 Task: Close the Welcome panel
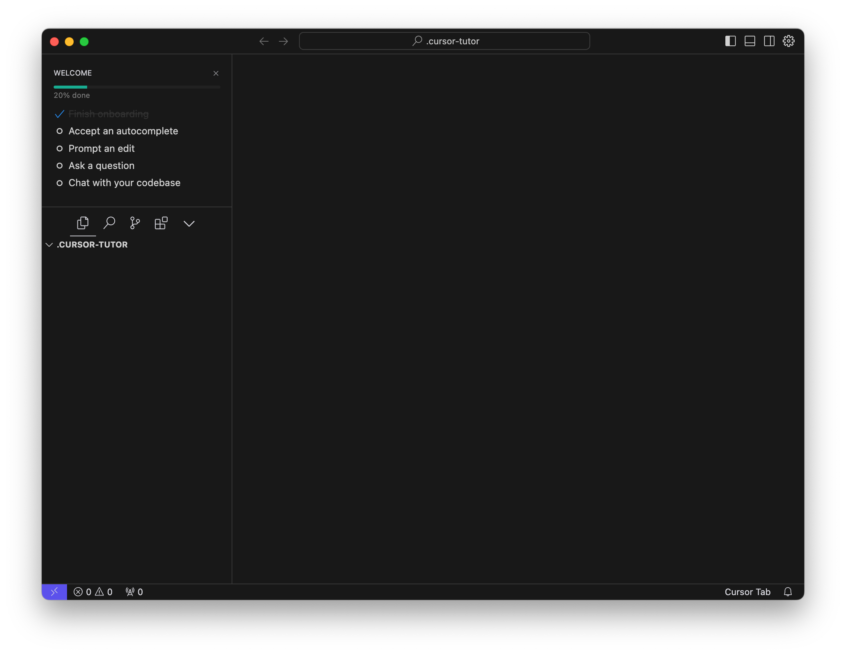[x=216, y=74]
